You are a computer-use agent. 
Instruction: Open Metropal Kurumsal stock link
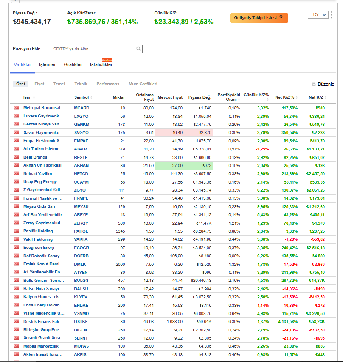click(44, 108)
